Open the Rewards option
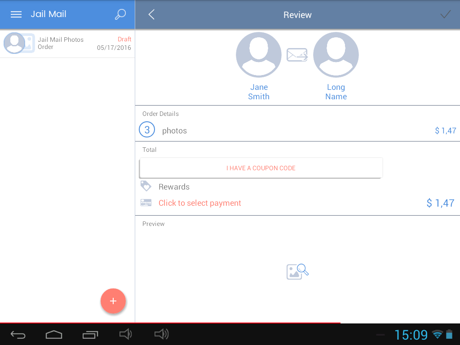This screenshot has width=460, height=345. tap(174, 187)
